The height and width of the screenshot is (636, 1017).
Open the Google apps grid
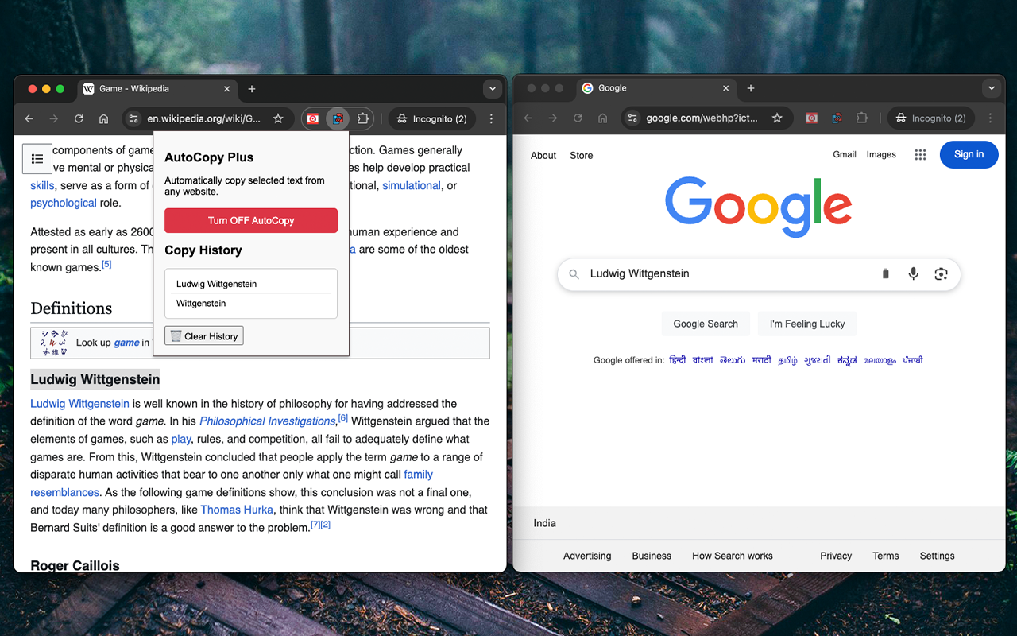(x=920, y=155)
